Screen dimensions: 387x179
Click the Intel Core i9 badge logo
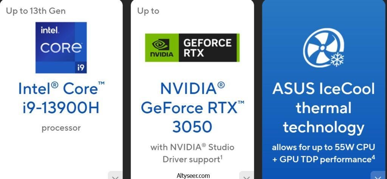[61, 47]
